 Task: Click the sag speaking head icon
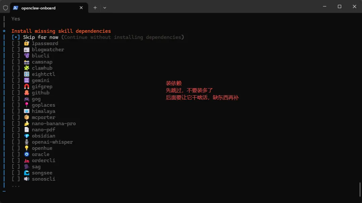coord(26,167)
